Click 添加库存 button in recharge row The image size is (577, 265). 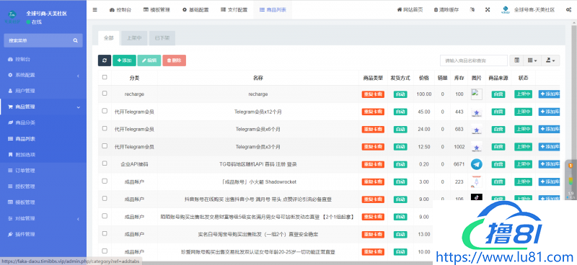549,94
